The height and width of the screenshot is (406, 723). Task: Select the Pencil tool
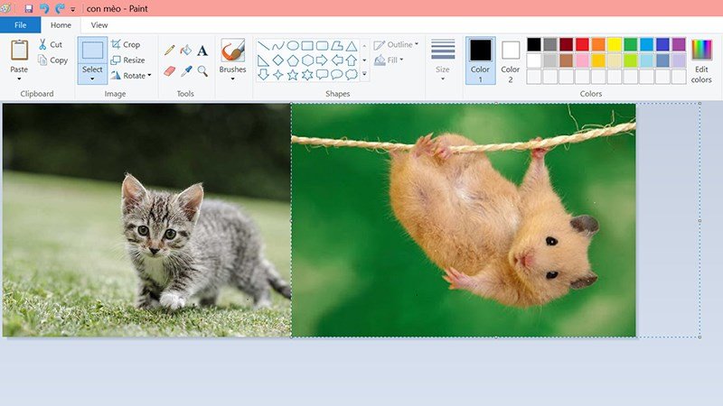coord(169,51)
